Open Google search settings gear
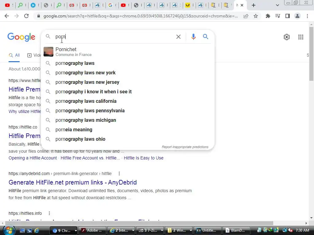The width and height of the screenshot is (314, 235). tap(287, 37)
